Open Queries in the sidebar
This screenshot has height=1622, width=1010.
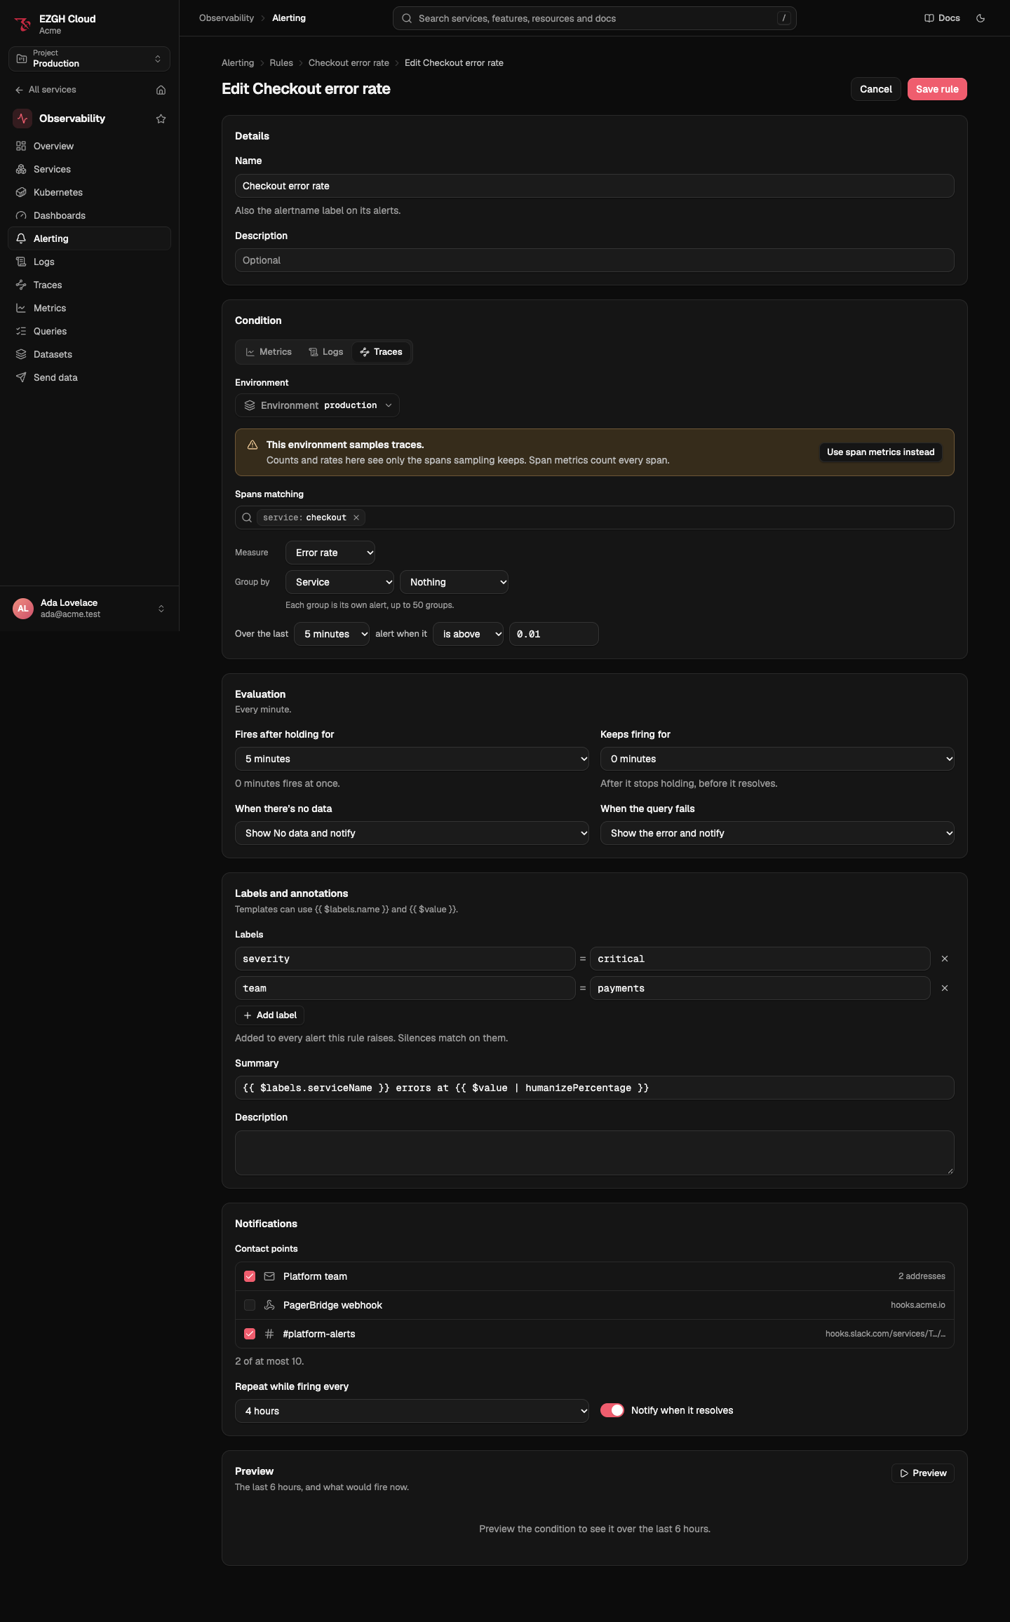pos(89,331)
